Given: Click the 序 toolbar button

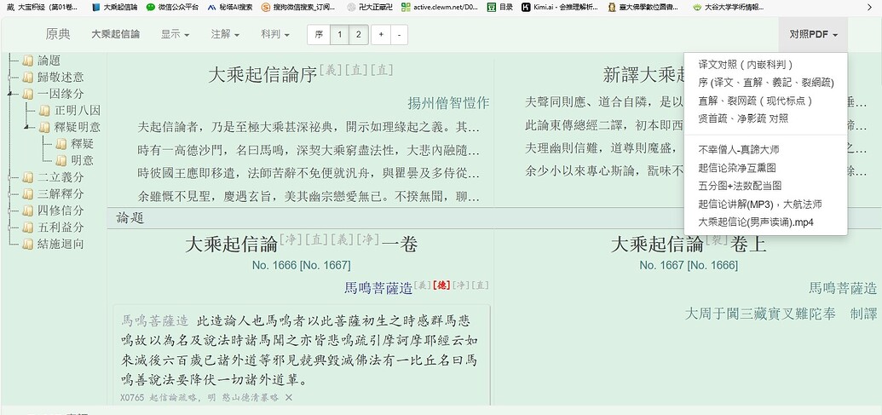Looking at the screenshot, I should pyautogui.click(x=319, y=34).
